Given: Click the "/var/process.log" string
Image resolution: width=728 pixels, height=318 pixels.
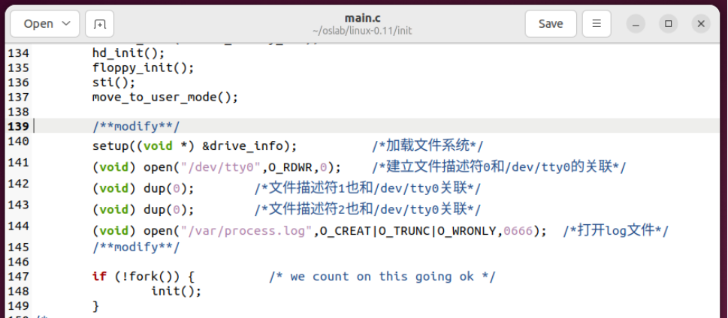Looking at the screenshot, I should click(246, 231).
